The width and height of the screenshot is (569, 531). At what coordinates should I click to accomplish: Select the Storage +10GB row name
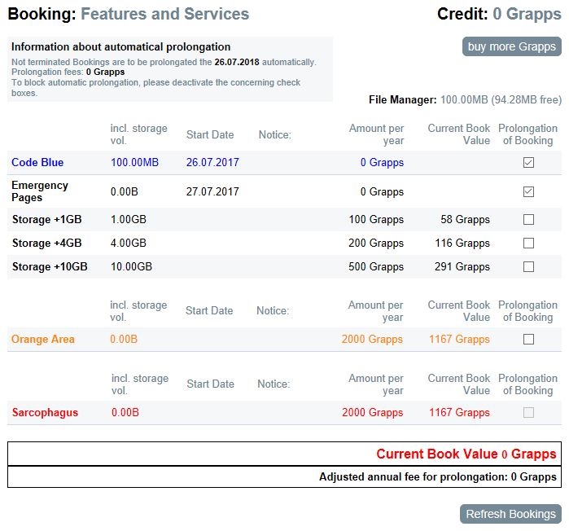[x=50, y=267]
